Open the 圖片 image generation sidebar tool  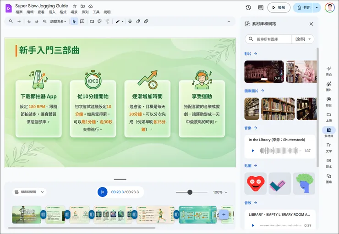pos(328,87)
